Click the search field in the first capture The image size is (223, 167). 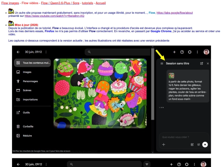click(117, 52)
